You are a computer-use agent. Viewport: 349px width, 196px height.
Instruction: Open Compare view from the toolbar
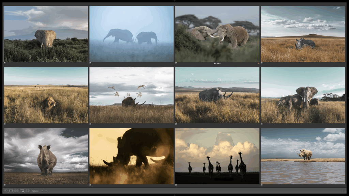16,191
